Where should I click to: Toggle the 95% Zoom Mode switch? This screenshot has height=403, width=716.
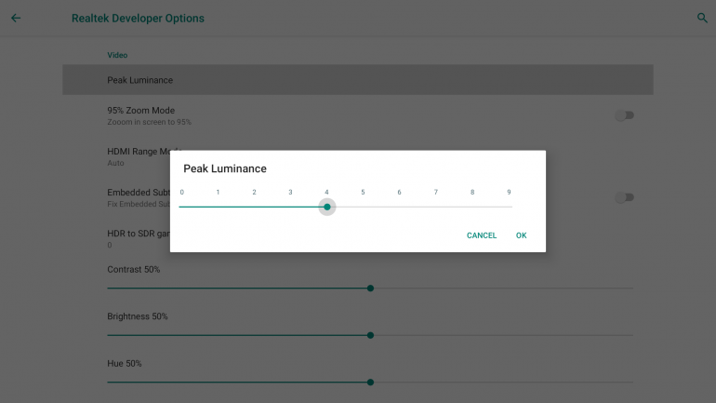625,115
